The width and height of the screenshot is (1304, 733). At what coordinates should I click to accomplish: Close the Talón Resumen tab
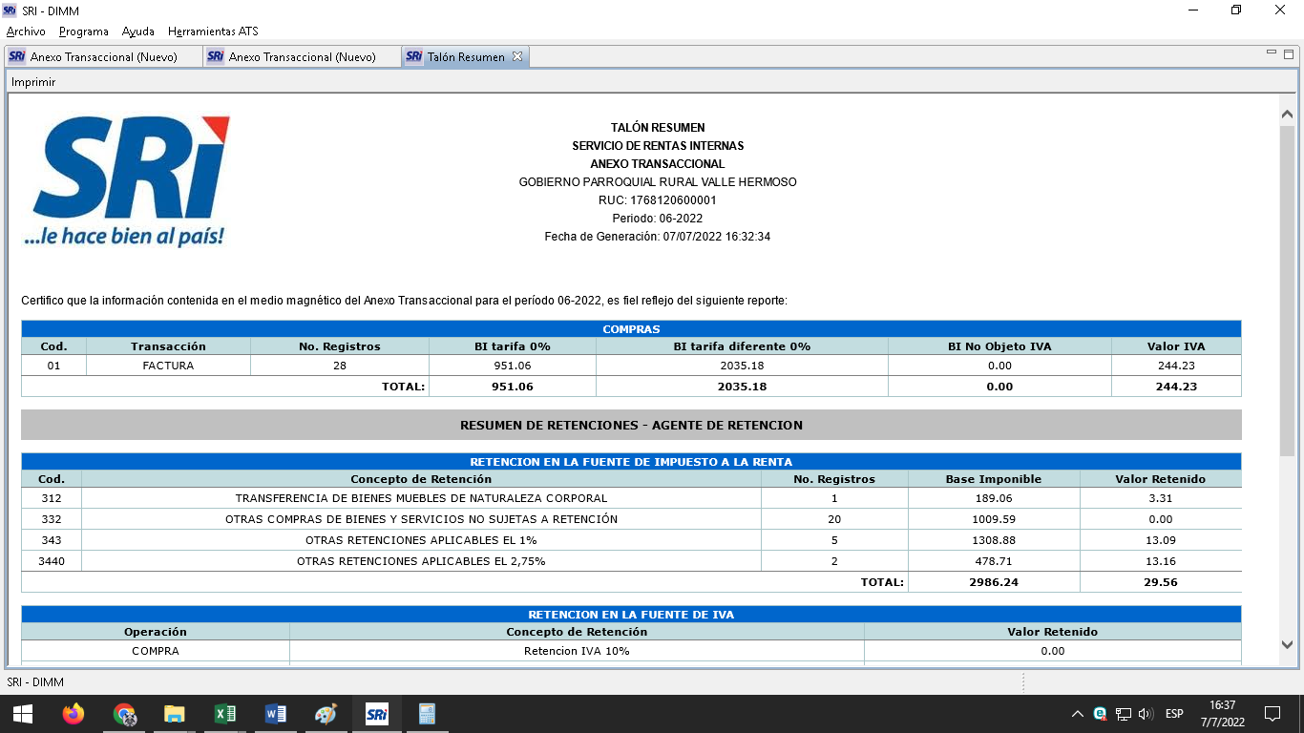(517, 57)
